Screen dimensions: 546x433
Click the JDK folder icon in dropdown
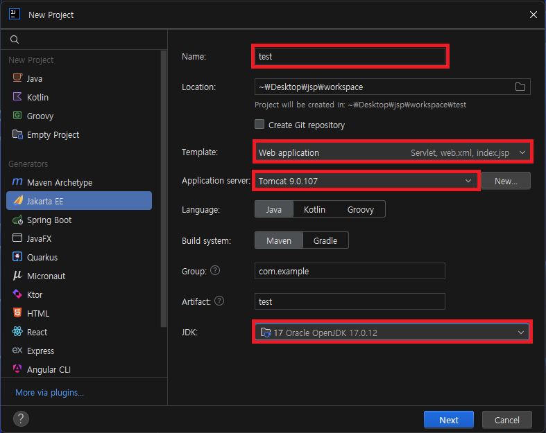(x=266, y=333)
